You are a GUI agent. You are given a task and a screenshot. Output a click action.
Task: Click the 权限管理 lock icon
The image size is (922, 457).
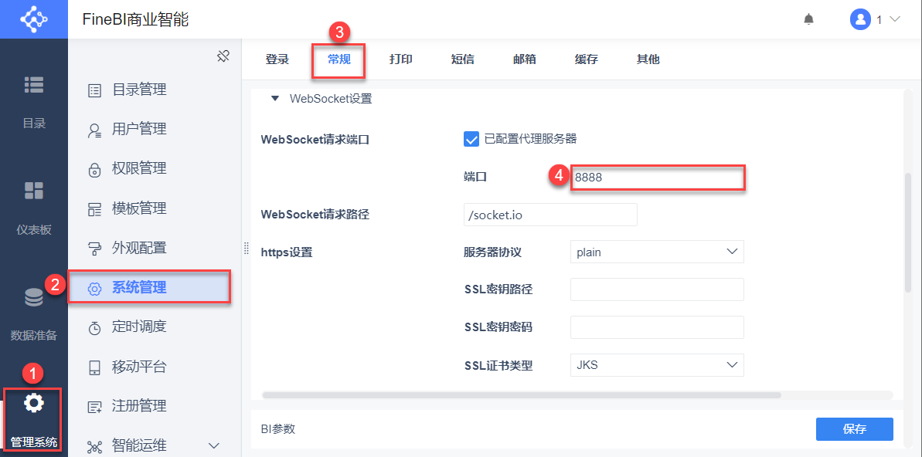pyautogui.click(x=94, y=170)
